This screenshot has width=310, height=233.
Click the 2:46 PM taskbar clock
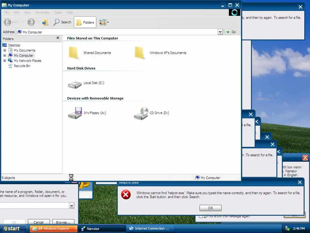299,229
